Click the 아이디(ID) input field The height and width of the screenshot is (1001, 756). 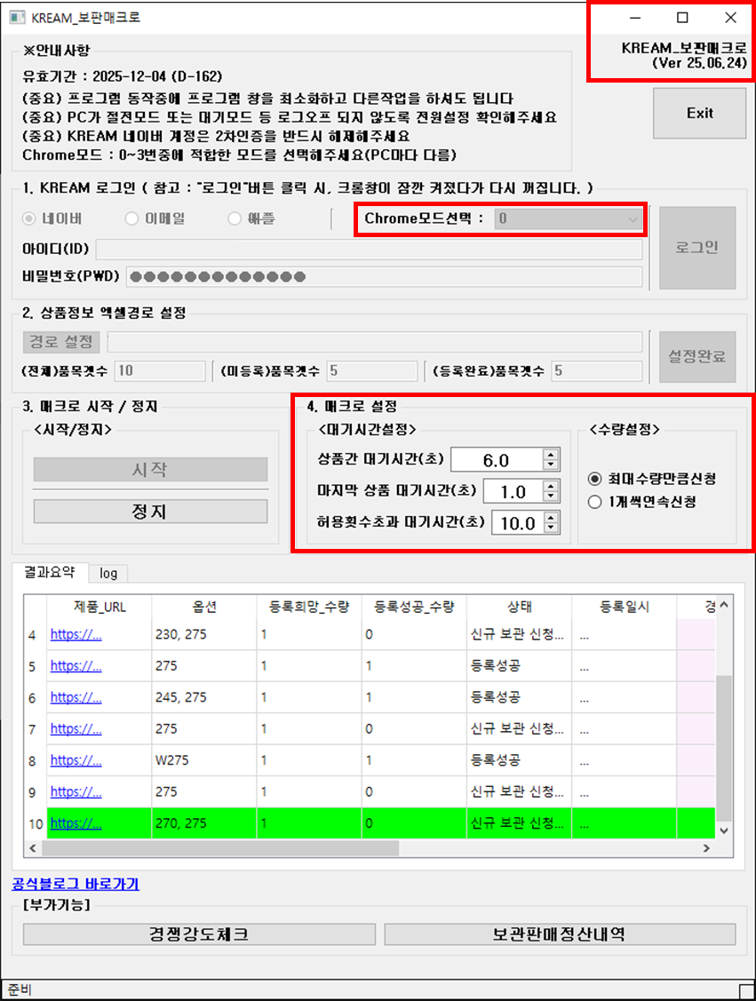point(369,249)
